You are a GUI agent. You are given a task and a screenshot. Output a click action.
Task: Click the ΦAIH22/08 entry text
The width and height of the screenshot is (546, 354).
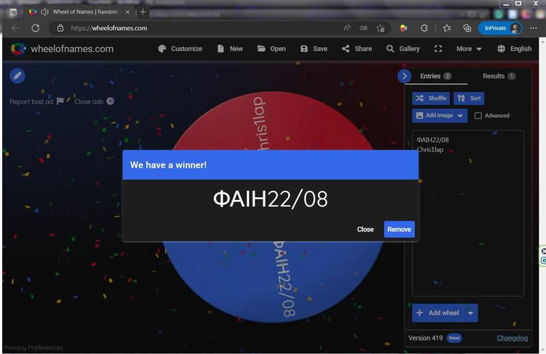433,140
